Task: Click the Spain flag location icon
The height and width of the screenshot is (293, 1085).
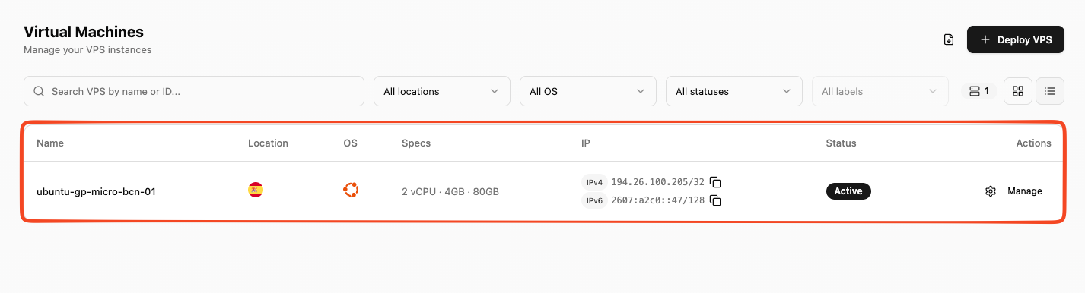Action: (x=256, y=190)
